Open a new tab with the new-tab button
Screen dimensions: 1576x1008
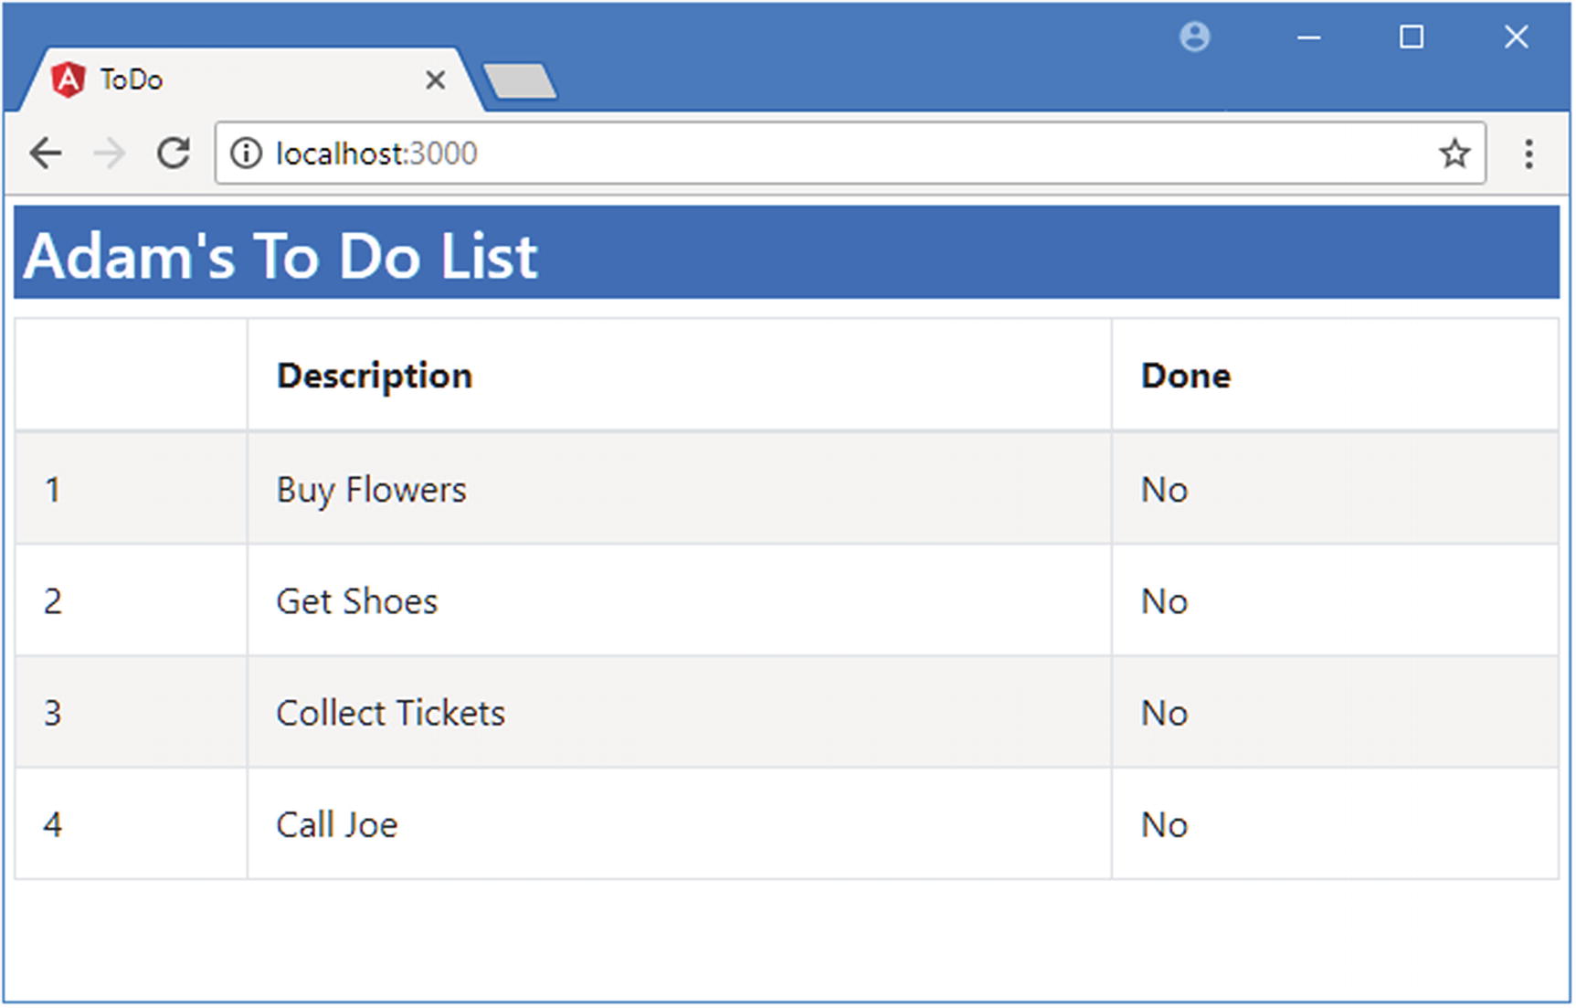point(519,80)
